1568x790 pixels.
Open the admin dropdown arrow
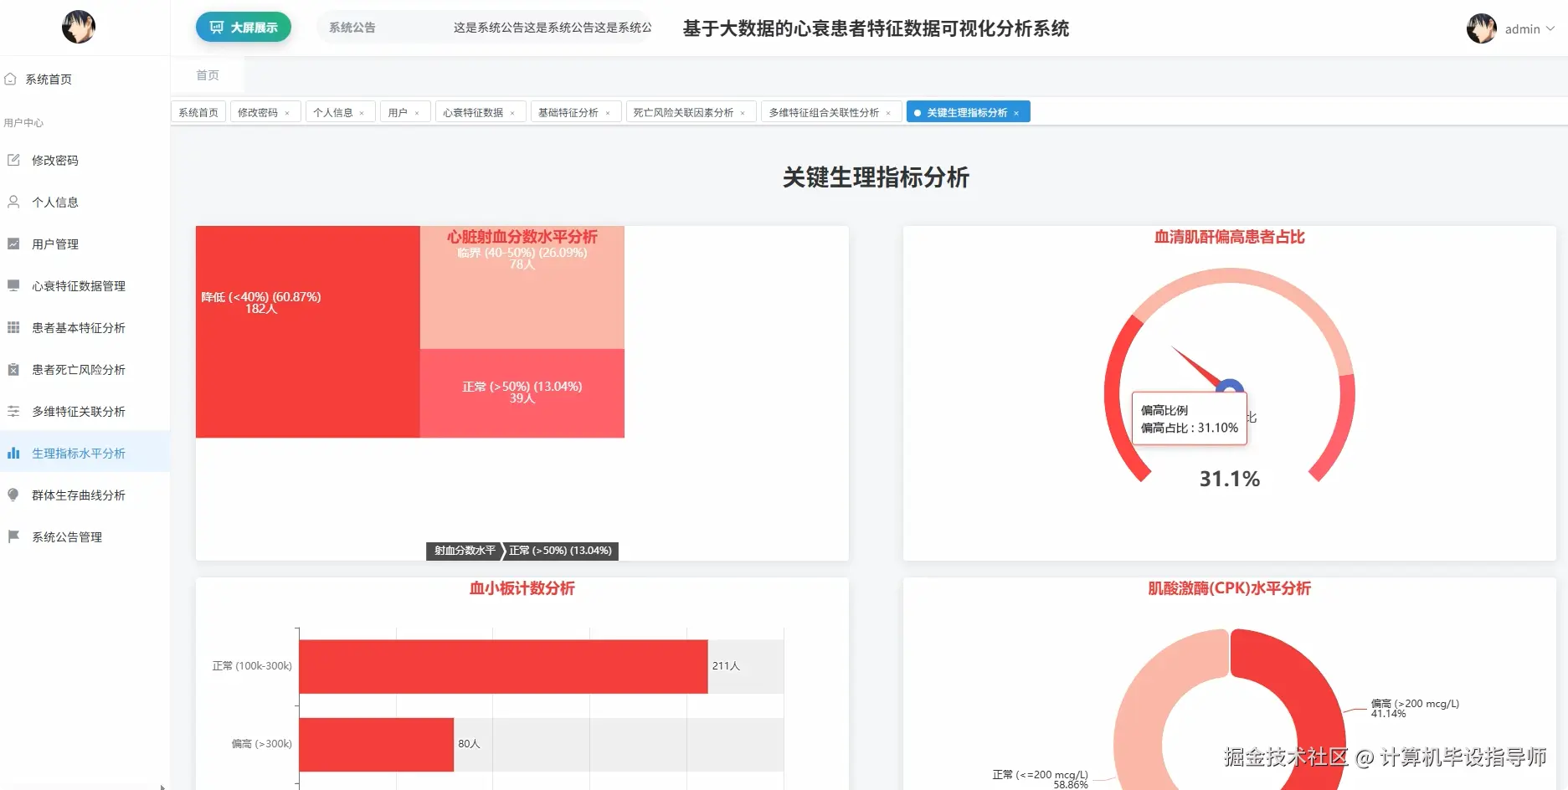[1550, 28]
